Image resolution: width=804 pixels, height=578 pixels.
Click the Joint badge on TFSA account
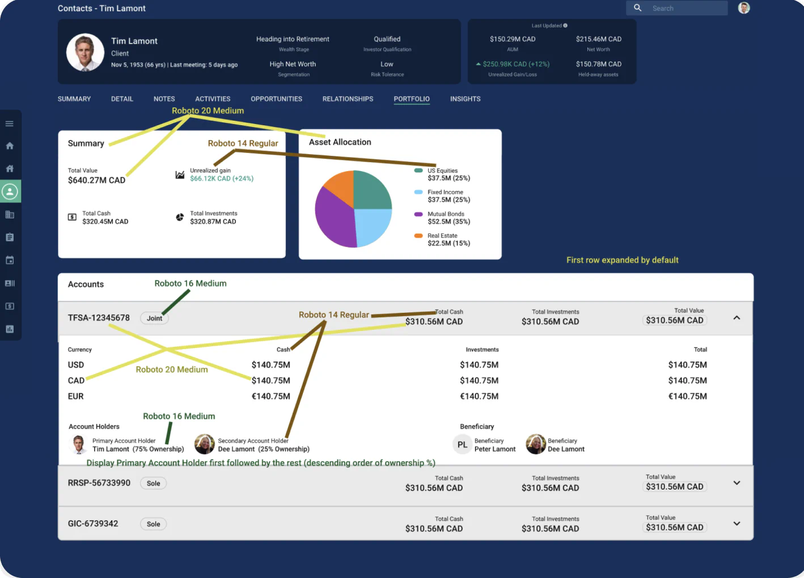154,318
